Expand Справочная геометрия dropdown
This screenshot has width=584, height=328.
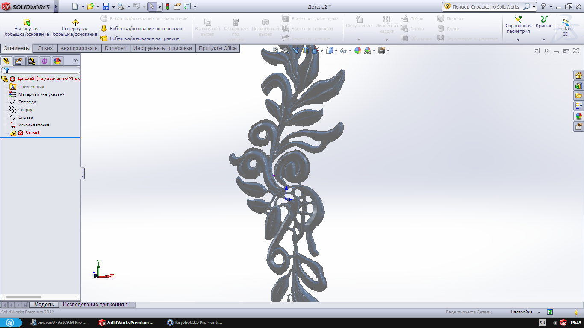518,40
